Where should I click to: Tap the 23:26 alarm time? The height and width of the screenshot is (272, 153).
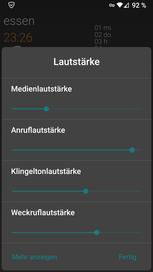(18, 37)
